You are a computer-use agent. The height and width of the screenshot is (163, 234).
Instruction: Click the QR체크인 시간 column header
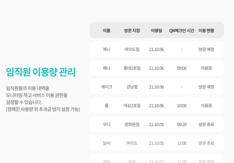pyautogui.click(x=181, y=31)
